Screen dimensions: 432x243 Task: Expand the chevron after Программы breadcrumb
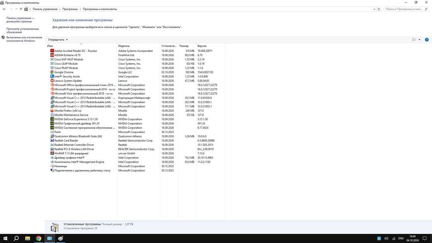click(x=80, y=9)
